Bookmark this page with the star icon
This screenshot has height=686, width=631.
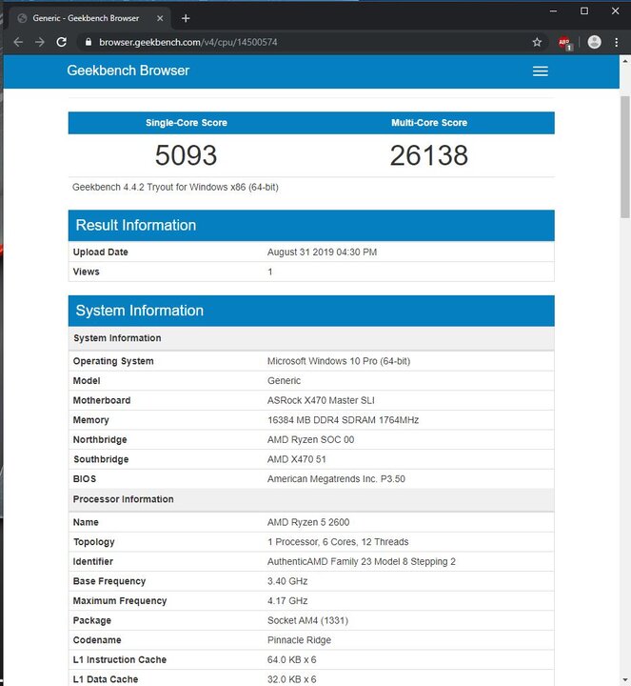537,42
